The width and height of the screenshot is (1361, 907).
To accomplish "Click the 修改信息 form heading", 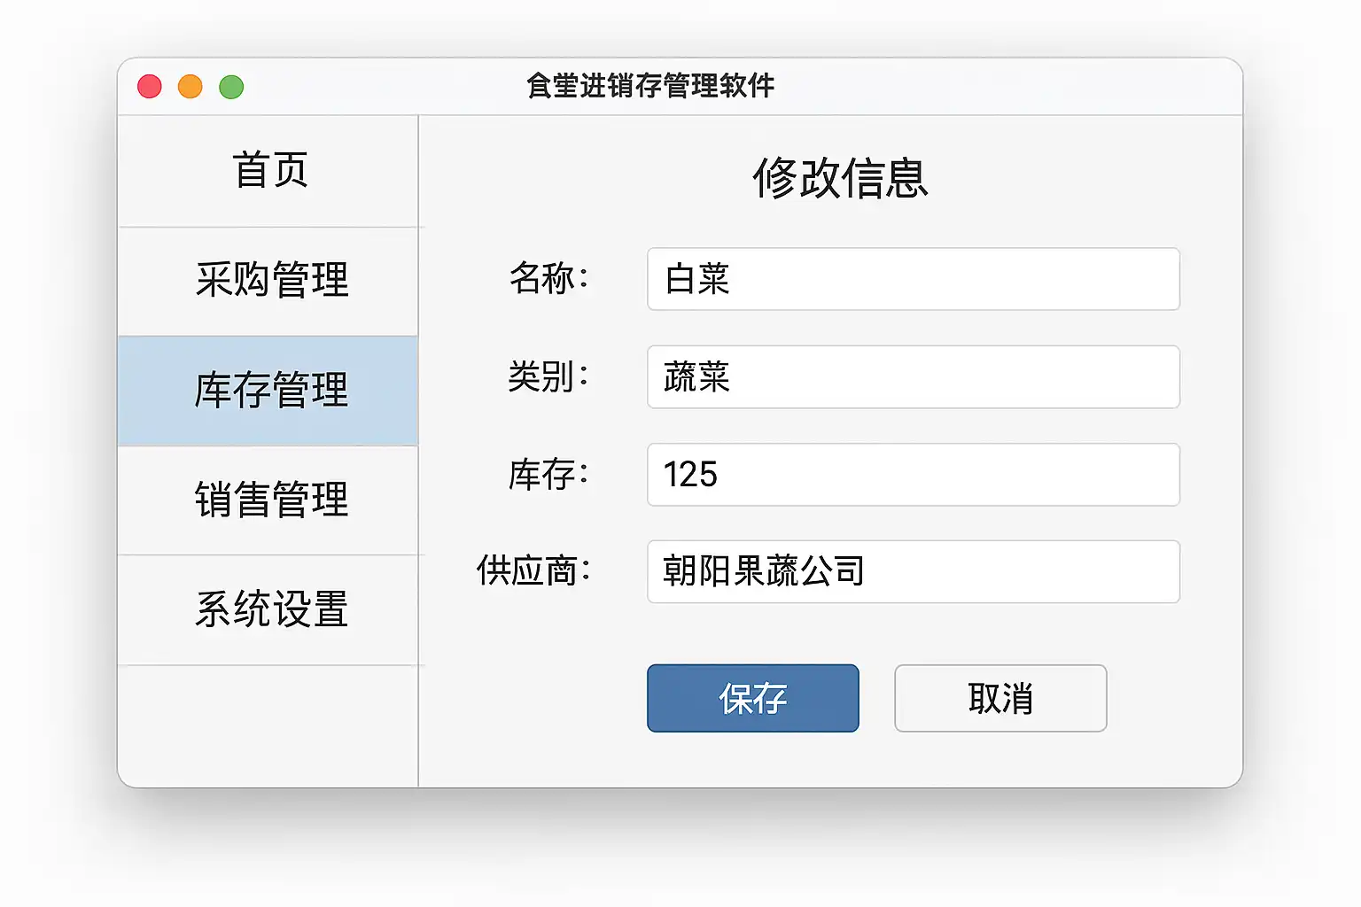I will pos(840,178).
